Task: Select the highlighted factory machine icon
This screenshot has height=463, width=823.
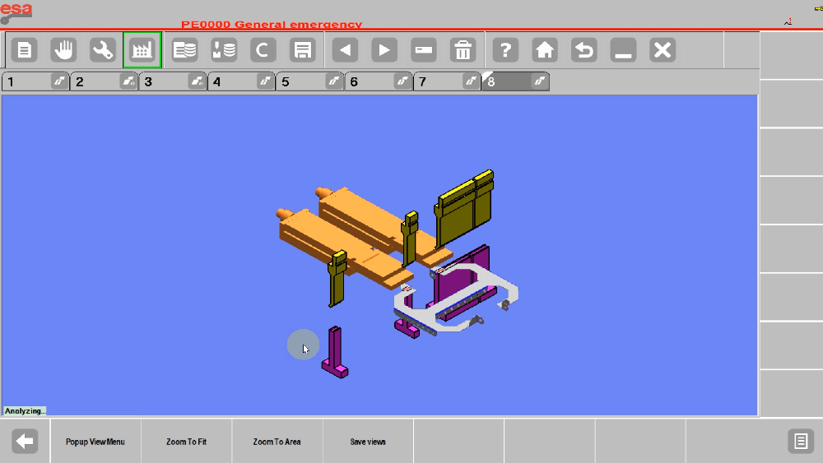Action: point(142,50)
